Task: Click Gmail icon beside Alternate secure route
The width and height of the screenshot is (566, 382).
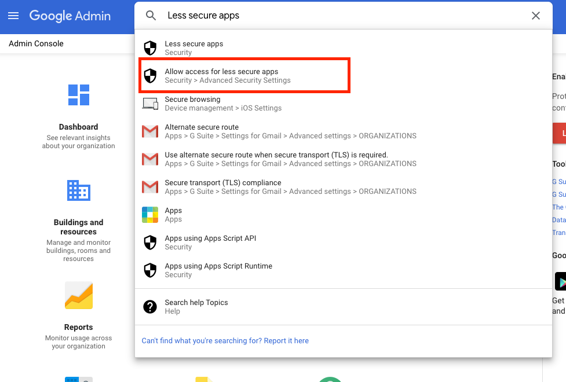Action: (150, 131)
